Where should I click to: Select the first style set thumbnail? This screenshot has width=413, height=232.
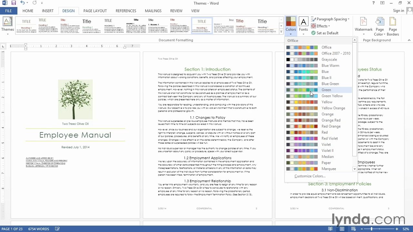coord(26,26)
